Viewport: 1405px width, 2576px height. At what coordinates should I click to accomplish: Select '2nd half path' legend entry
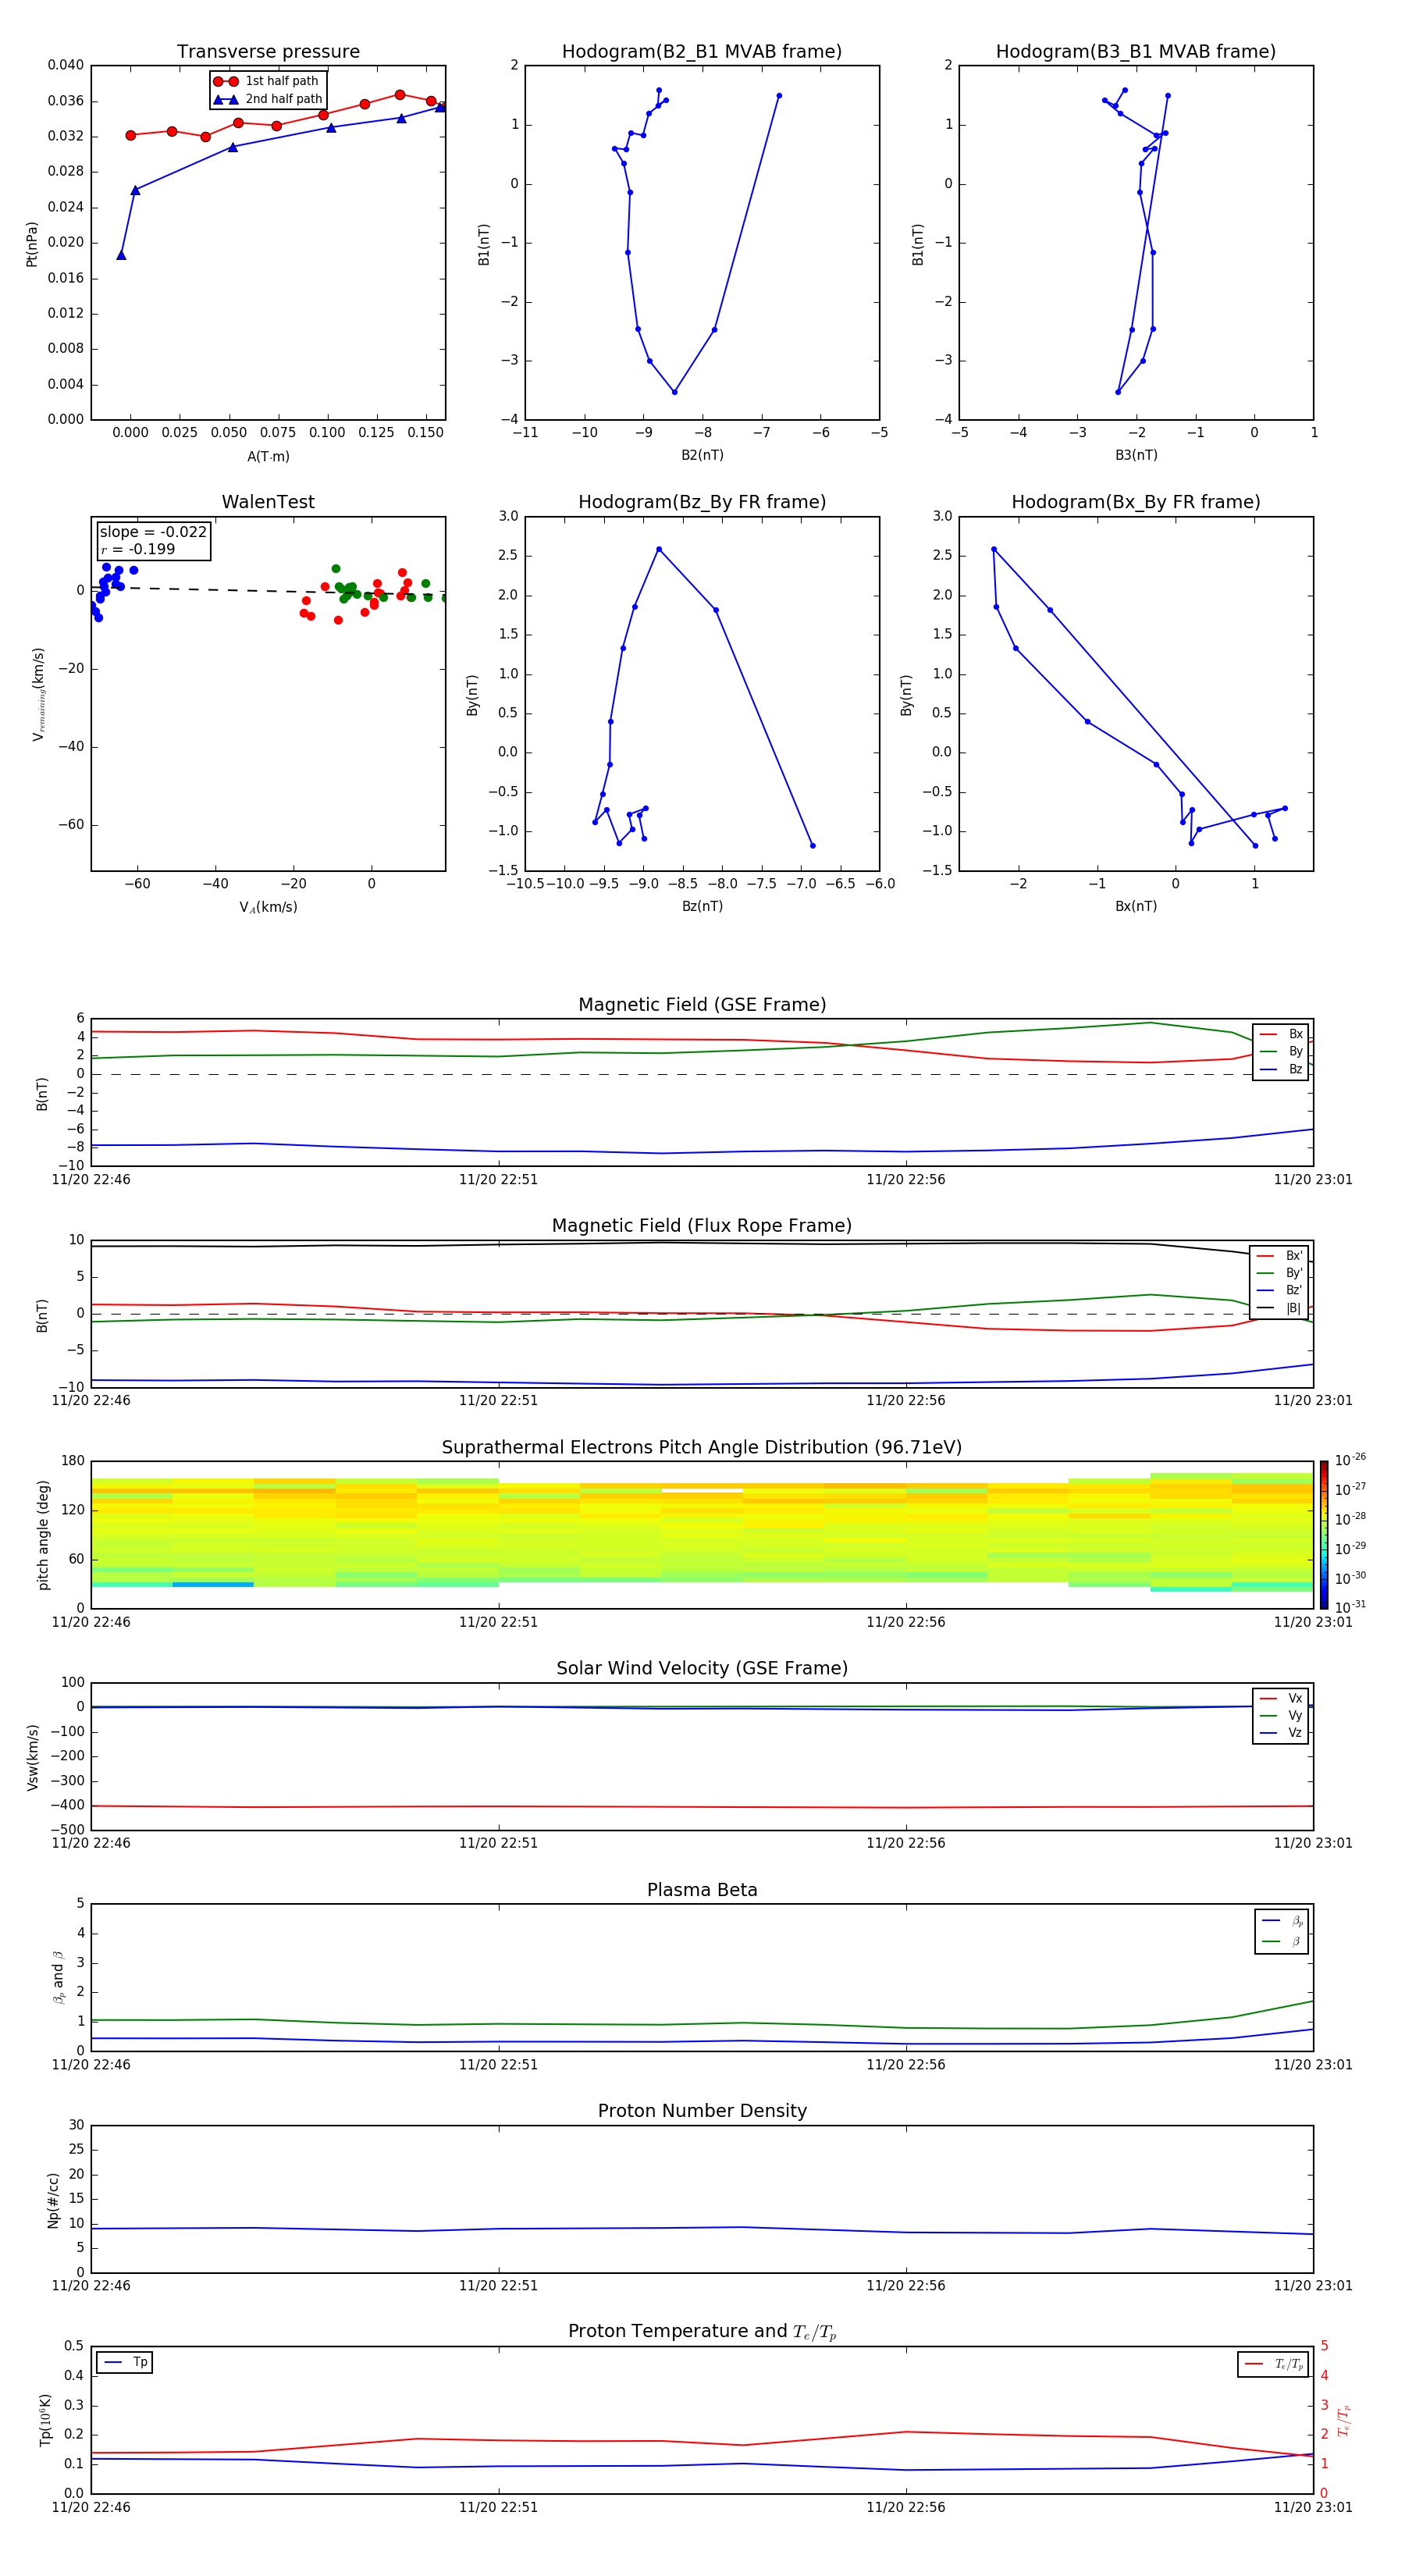tap(268, 99)
